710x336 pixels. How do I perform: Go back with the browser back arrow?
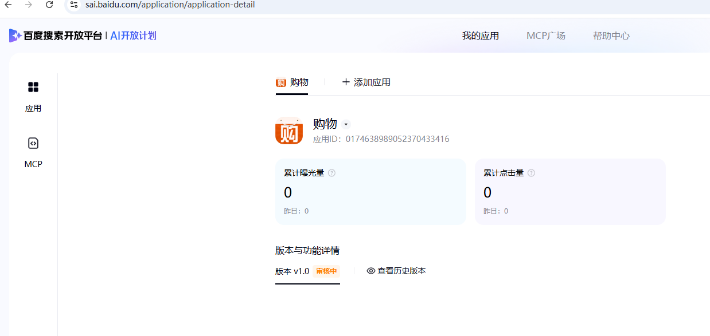[x=7, y=5]
